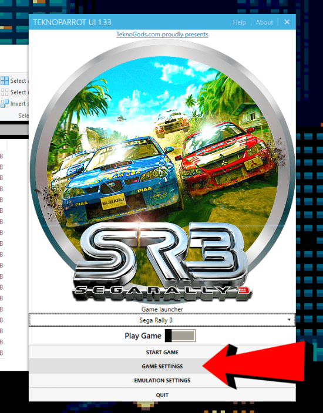Open GAME SETTINGS

(x=162, y=367)
